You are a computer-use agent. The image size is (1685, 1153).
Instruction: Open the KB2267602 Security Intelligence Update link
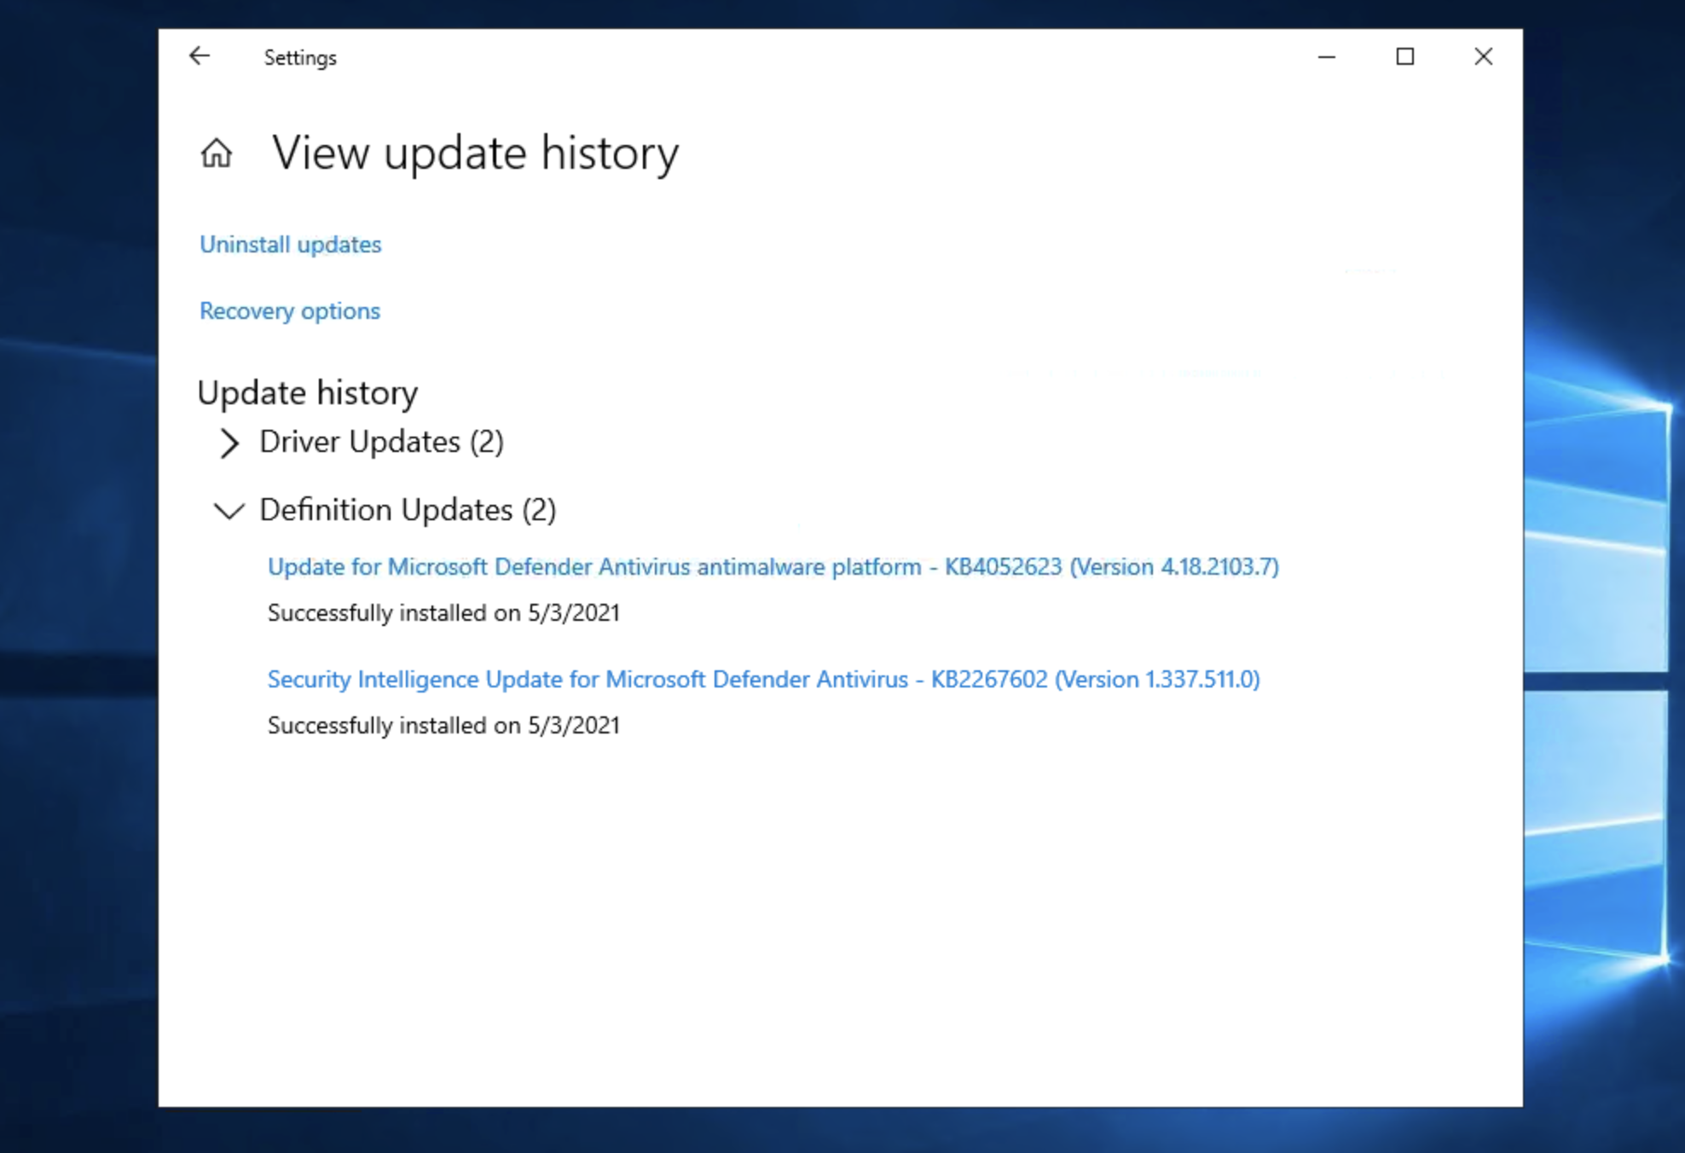click(x=763, y=680)
